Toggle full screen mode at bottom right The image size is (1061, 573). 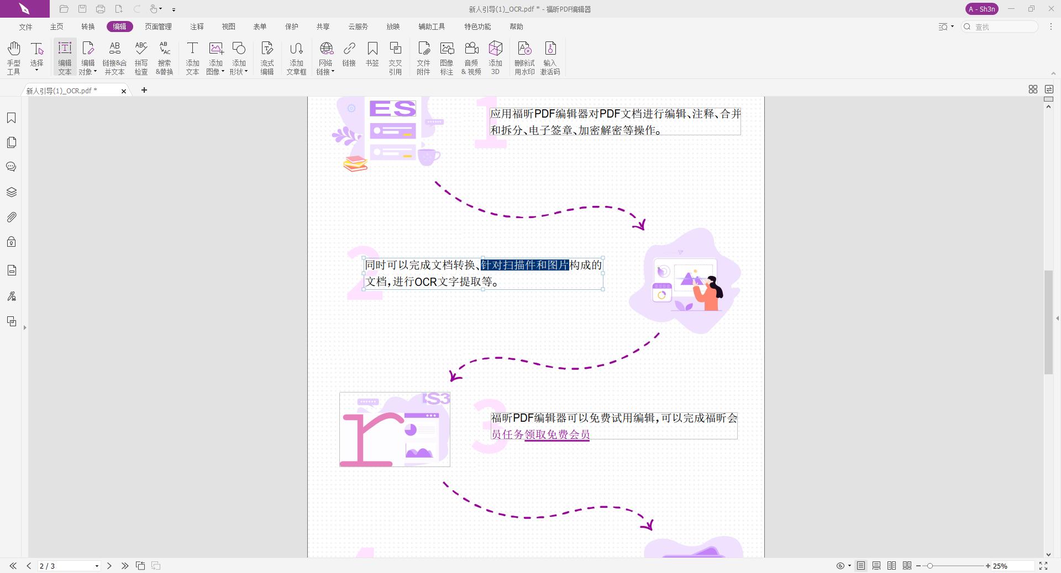(x=1043, y=566)
